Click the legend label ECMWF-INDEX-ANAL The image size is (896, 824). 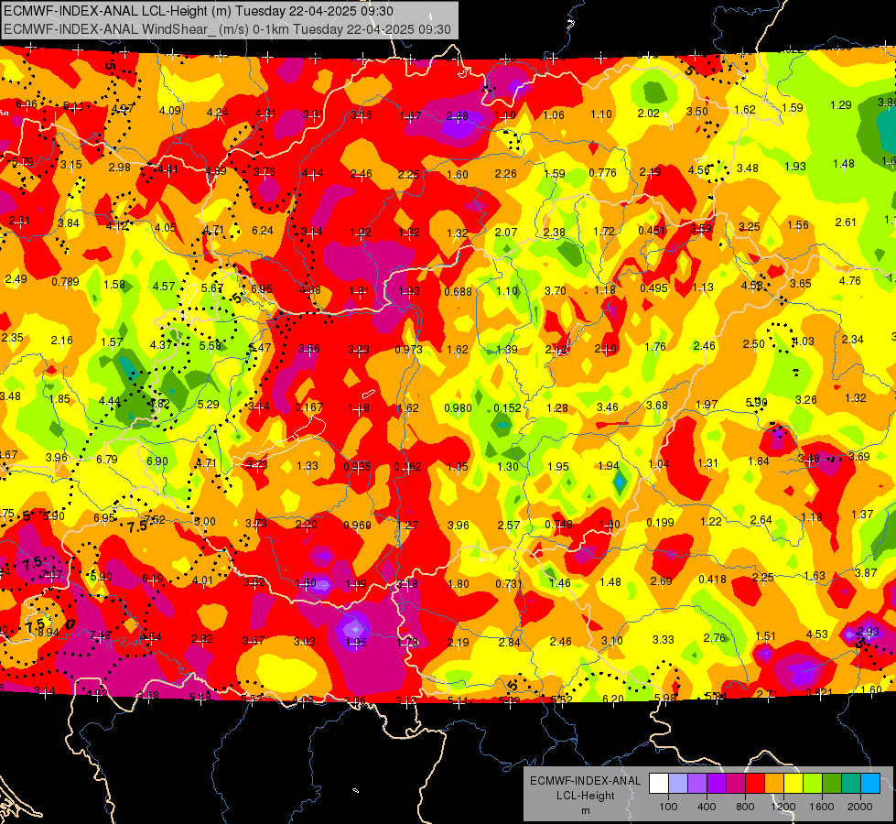[x=585, y=781]
